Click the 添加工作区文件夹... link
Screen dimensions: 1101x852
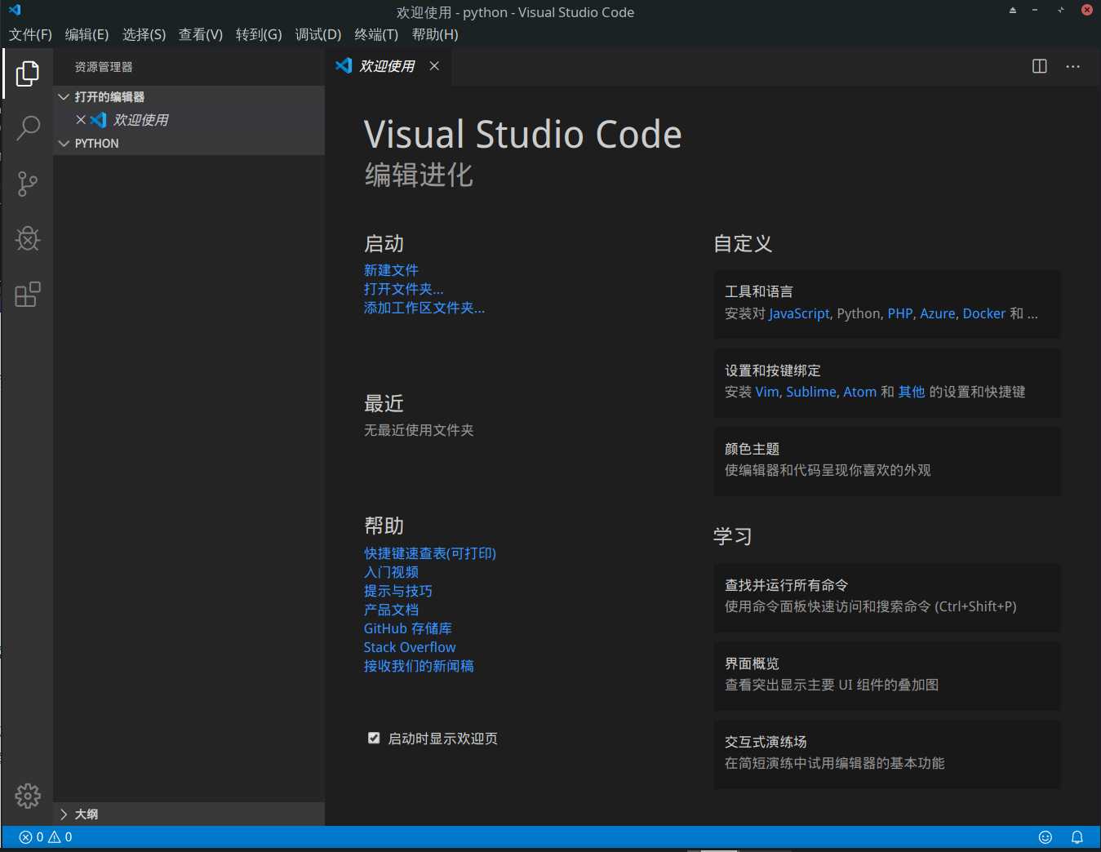(424, 308)
